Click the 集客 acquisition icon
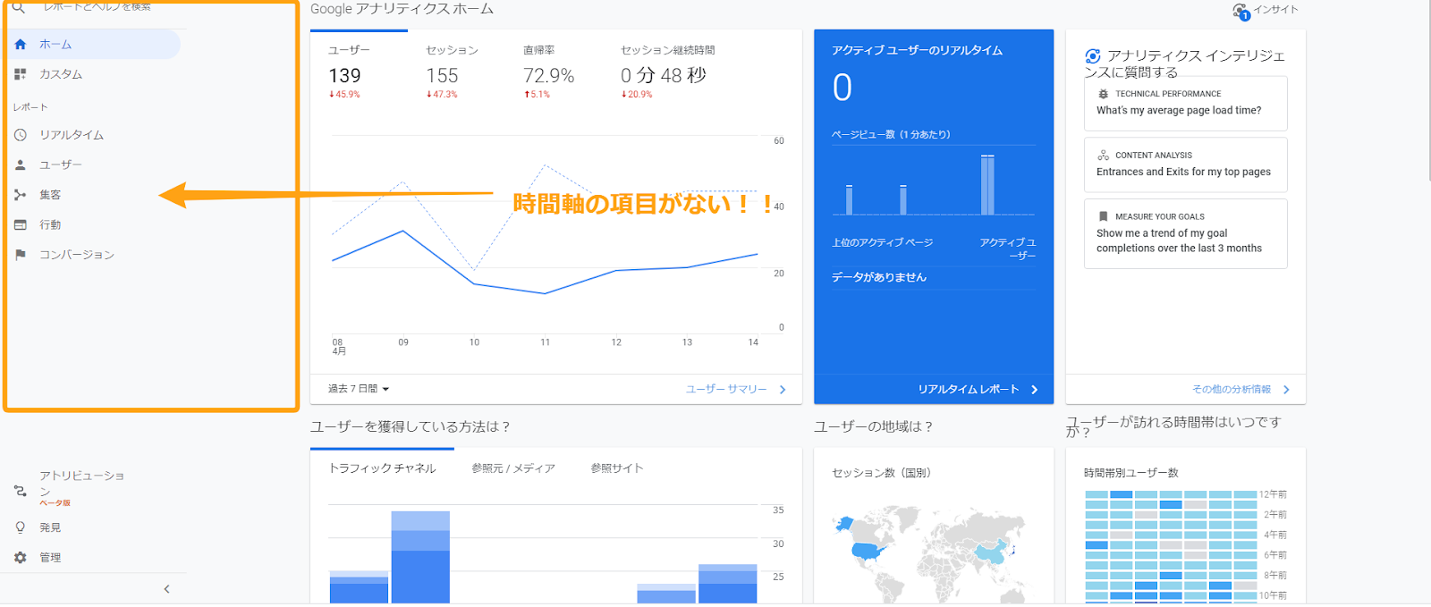 (x=21, y=195)
